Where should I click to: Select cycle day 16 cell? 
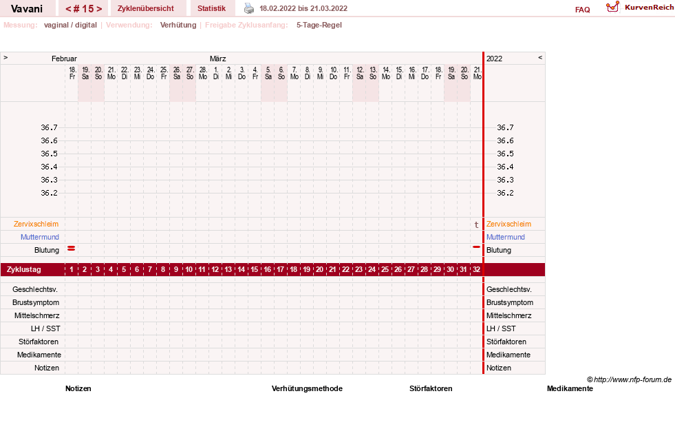[x=268, y=270]
